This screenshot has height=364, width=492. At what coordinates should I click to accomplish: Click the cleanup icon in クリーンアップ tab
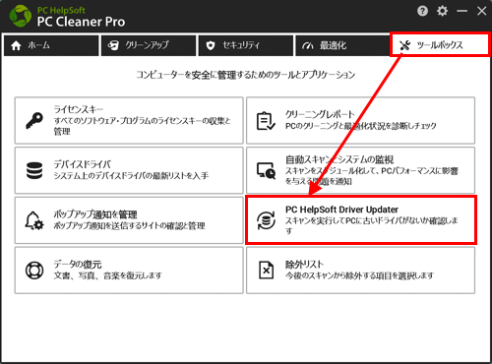click(113, 45)
